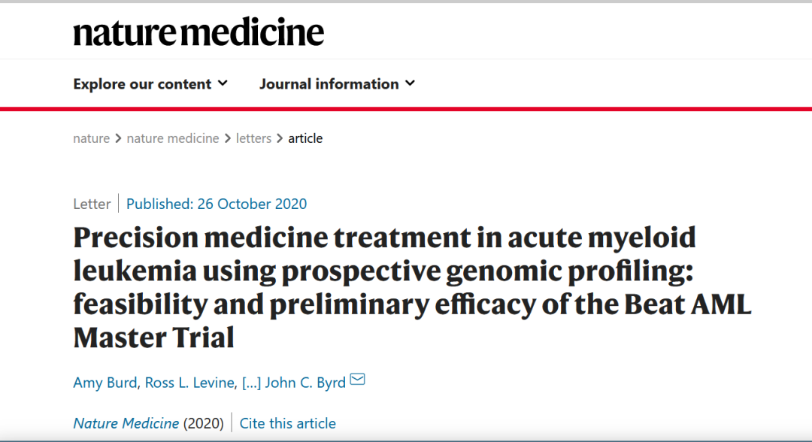Open author John C. Byrd's link
The image size is (812, 442).
pyautogui.click(x=306, y=382)
